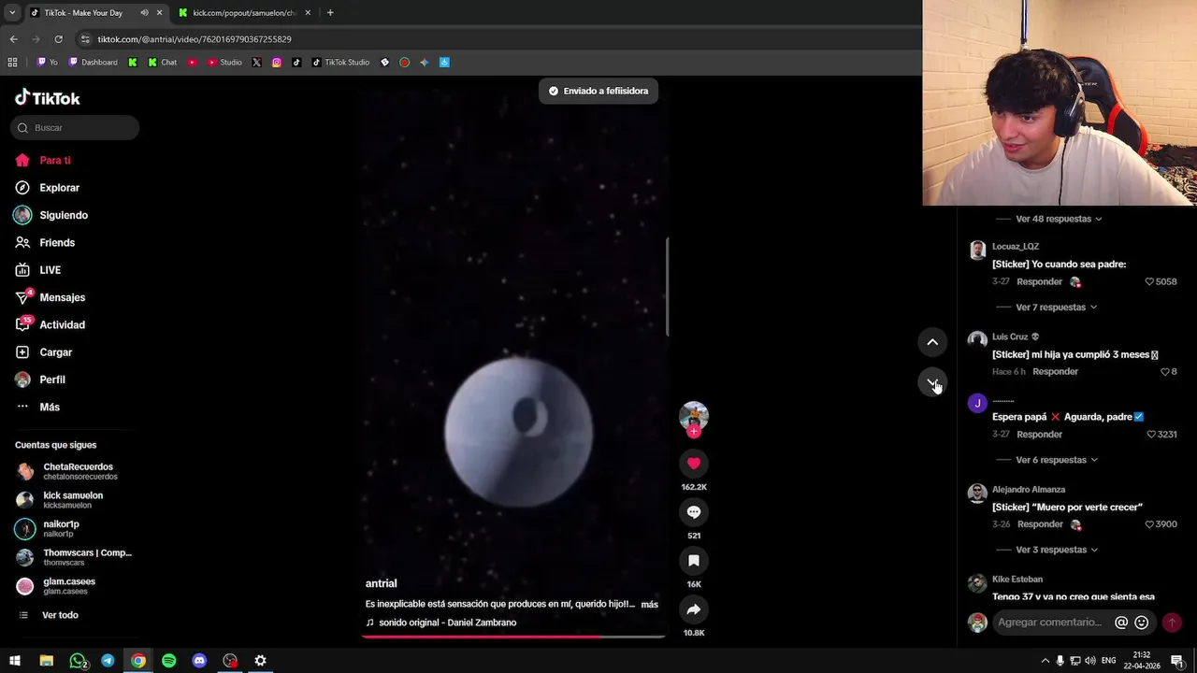Reply to Locuaz_LQZ's comment with 'Responder'

(1039, 281)
